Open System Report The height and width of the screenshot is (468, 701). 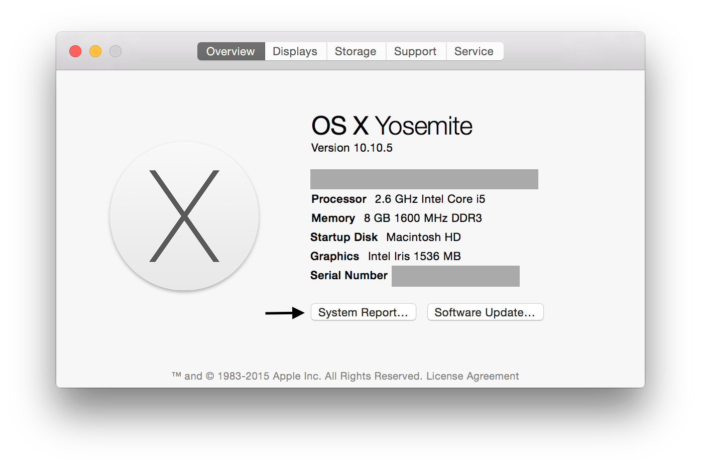(x=364, y=312)
